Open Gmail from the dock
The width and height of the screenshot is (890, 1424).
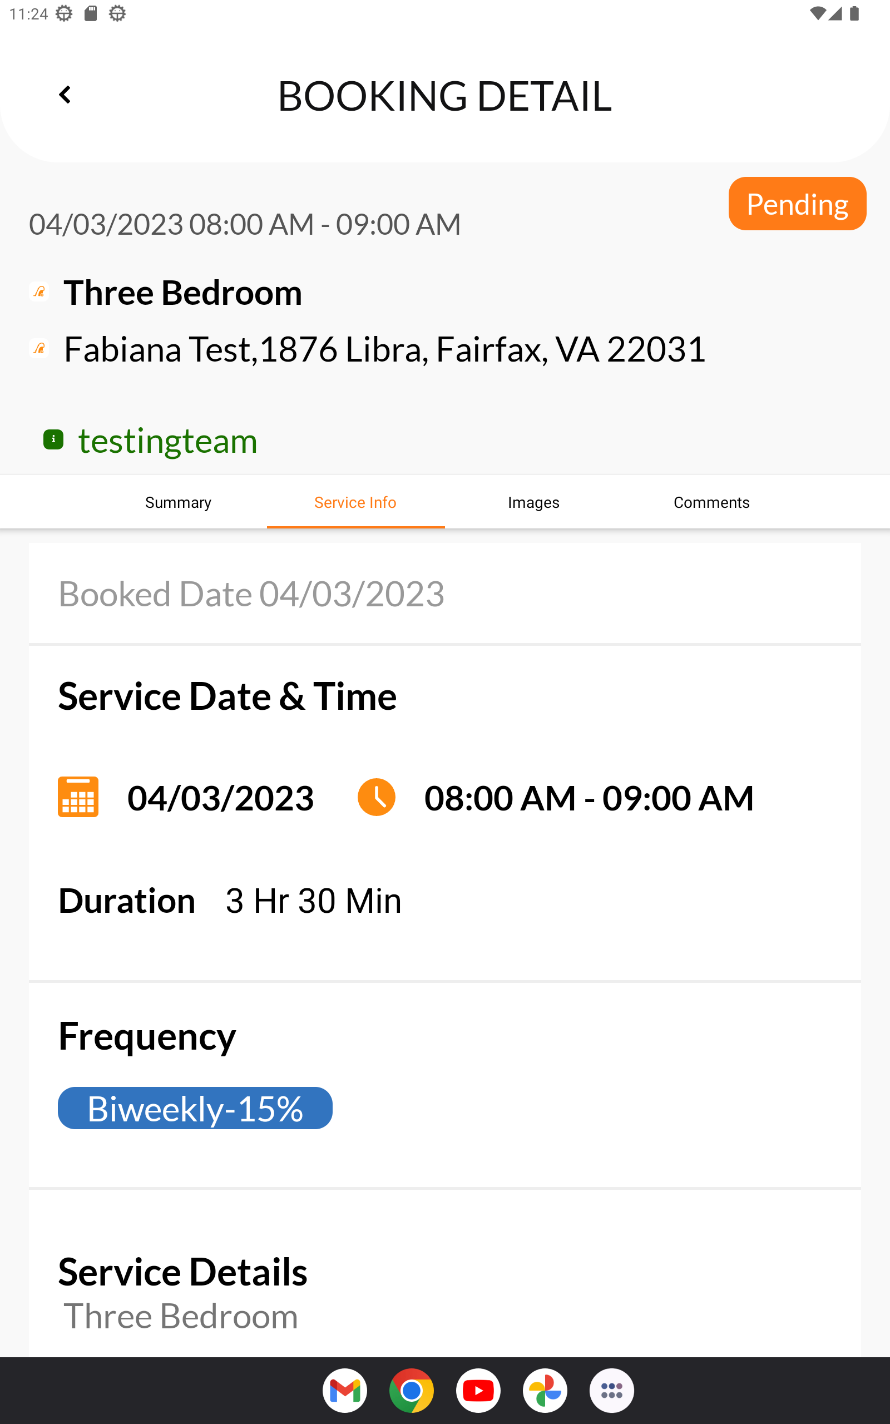[x=345, y=1391]
